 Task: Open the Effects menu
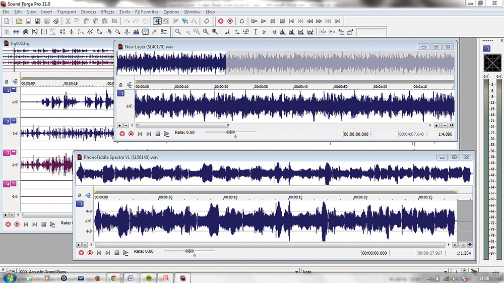coord(108,12)
